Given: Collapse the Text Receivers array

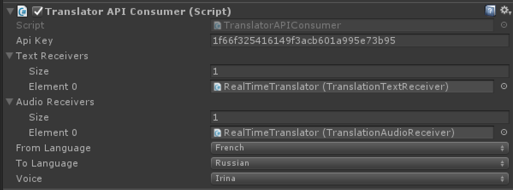Looking at the screenshot, I should [9, 56].
